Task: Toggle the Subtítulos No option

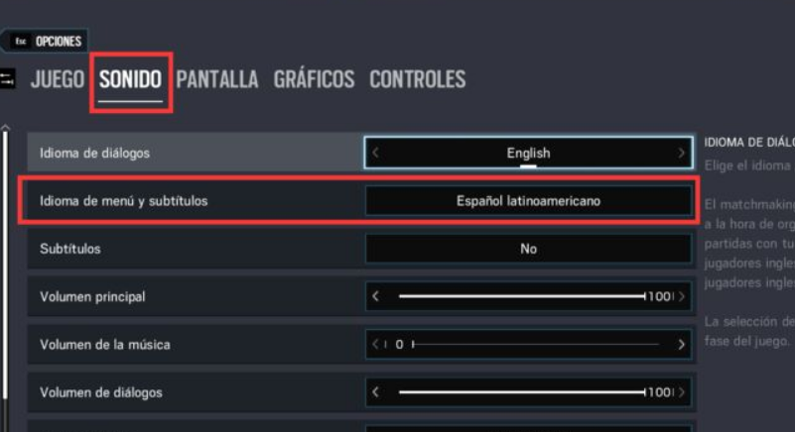Action: pos(528,249)
